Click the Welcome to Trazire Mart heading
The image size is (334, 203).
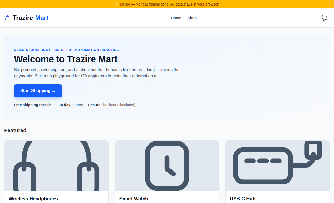click(x=66, y=59)
